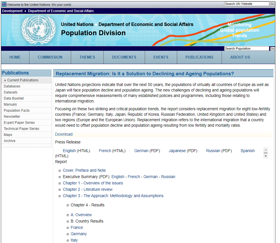Screen dimensions: 280x243
Task: Open the DOCUMENTS navigation tab
Action: 124,57
